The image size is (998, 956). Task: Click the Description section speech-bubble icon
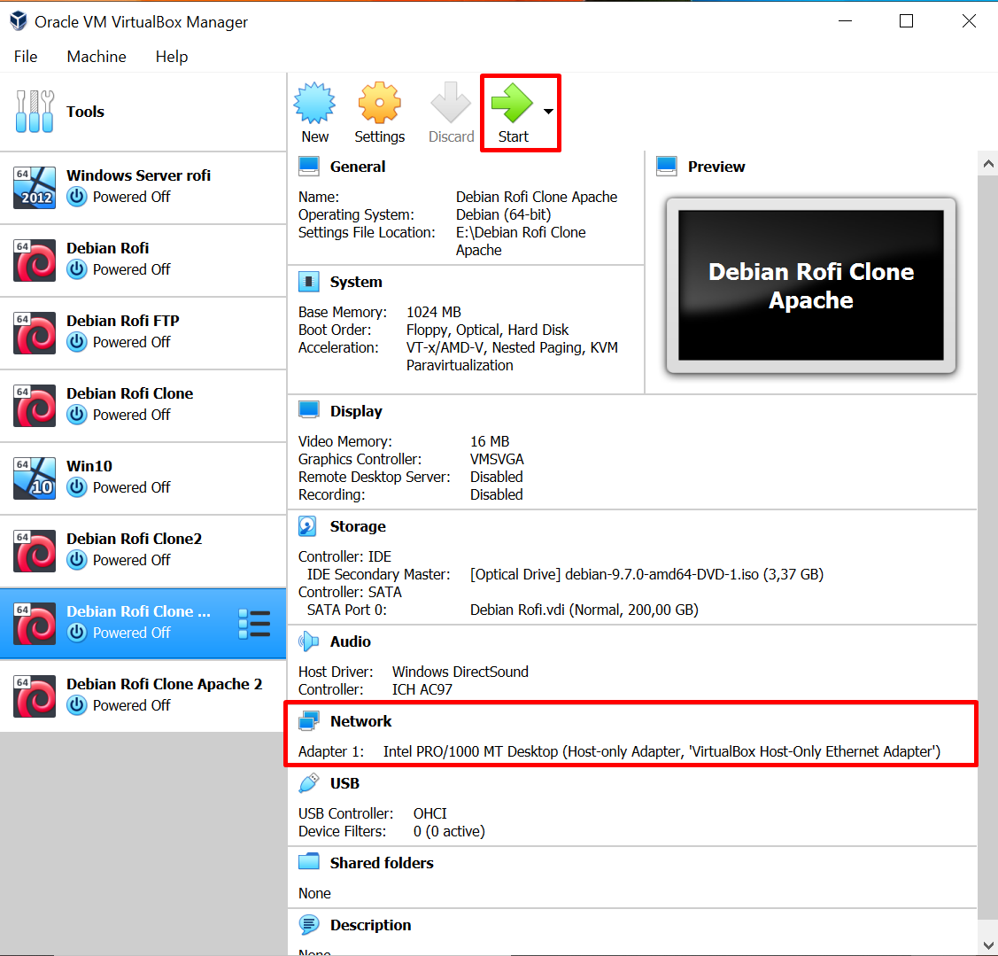(309, 925)
